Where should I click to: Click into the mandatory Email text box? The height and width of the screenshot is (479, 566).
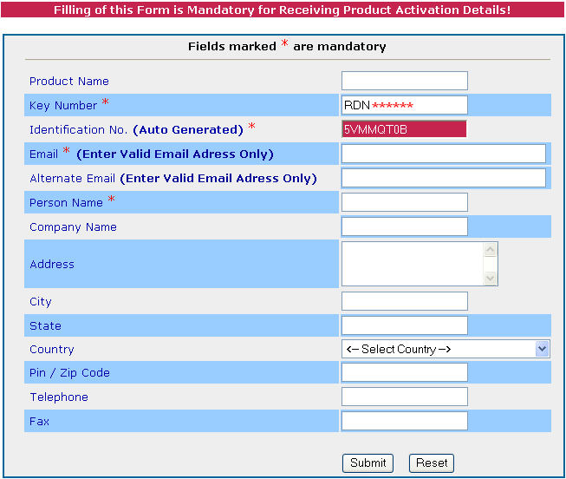coord(444,154)
